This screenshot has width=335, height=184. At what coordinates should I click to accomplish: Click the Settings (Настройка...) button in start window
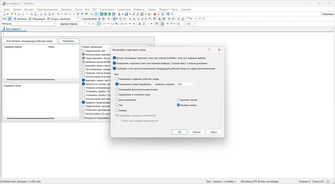69,41
